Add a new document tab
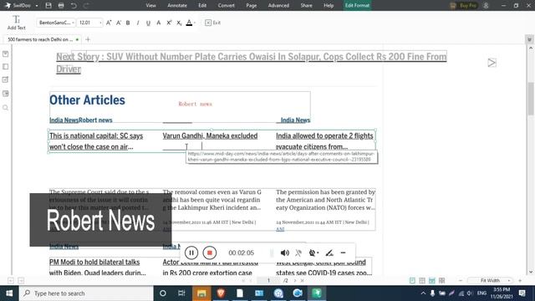The height and width of the screenshot is (301, 535). click(x=88, y=39)
